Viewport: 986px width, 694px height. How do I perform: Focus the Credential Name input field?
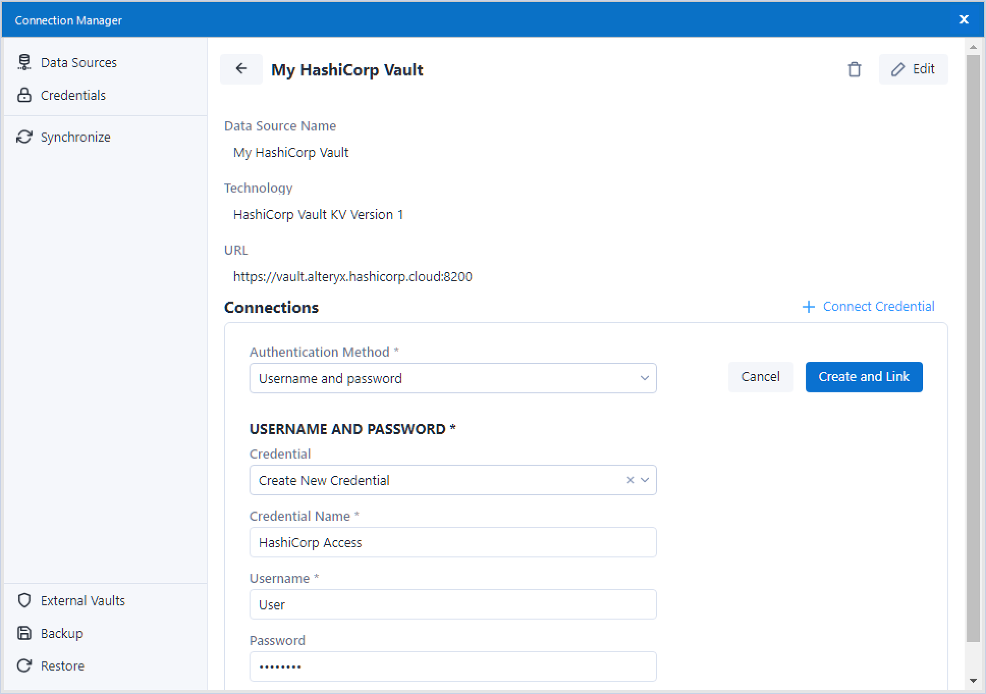[x=453, y=542]
